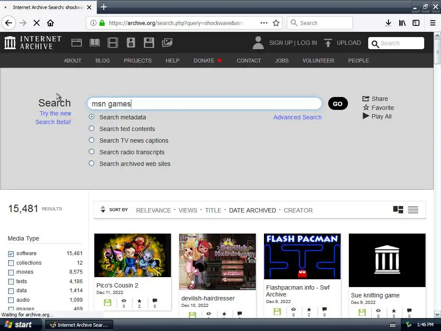
Task: Open the Software floppy disk icon
Action: [x=149, y=43]
